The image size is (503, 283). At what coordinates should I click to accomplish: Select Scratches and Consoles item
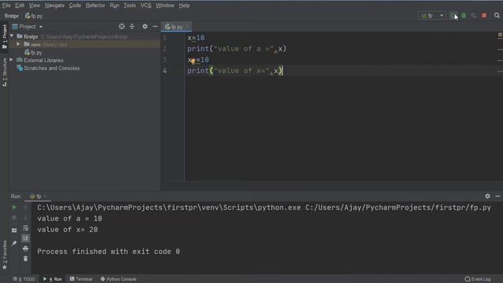pos(48,68)
